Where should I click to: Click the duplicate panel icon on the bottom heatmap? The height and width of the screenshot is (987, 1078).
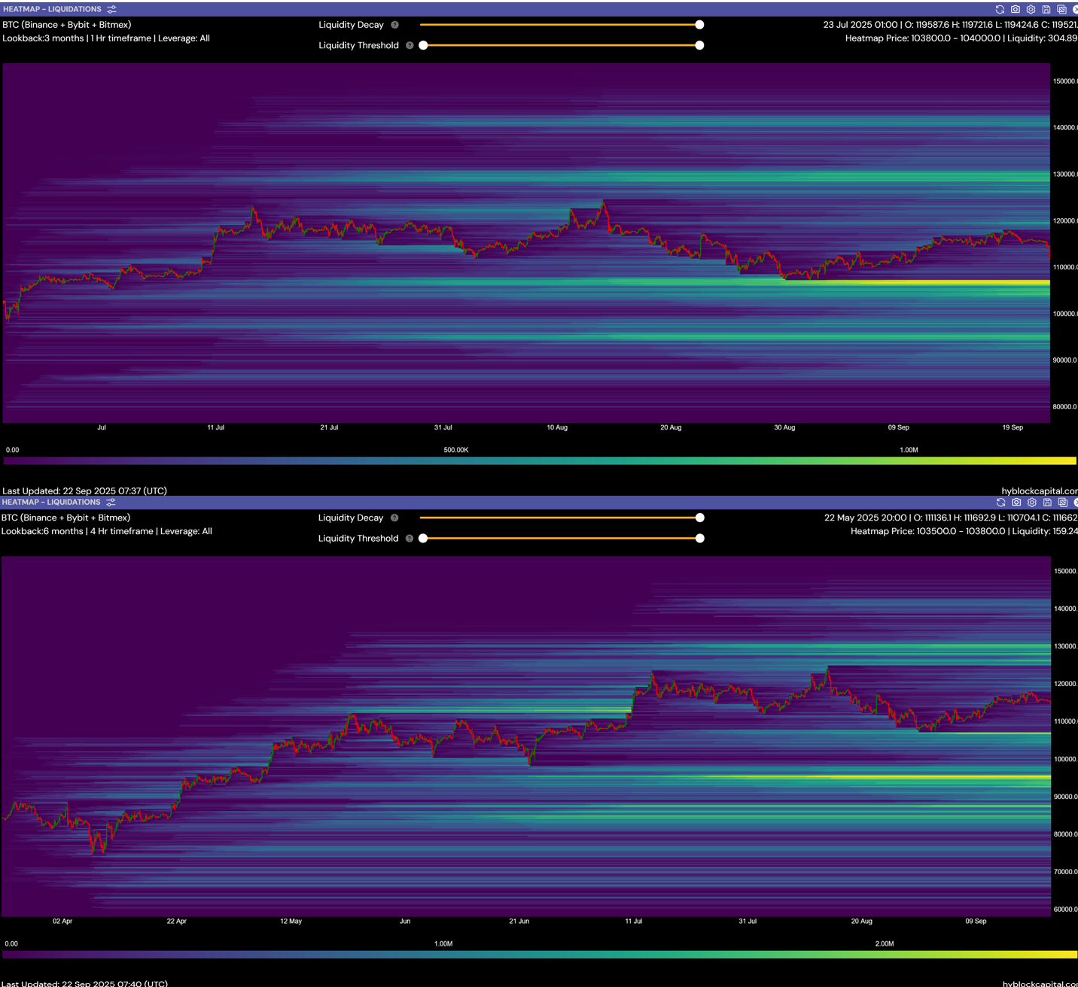(1063, 503)
